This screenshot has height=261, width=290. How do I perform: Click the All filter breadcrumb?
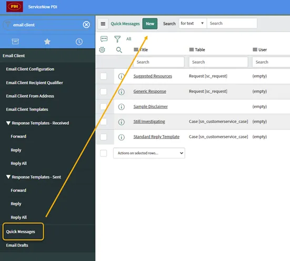(x=128, y=39)
